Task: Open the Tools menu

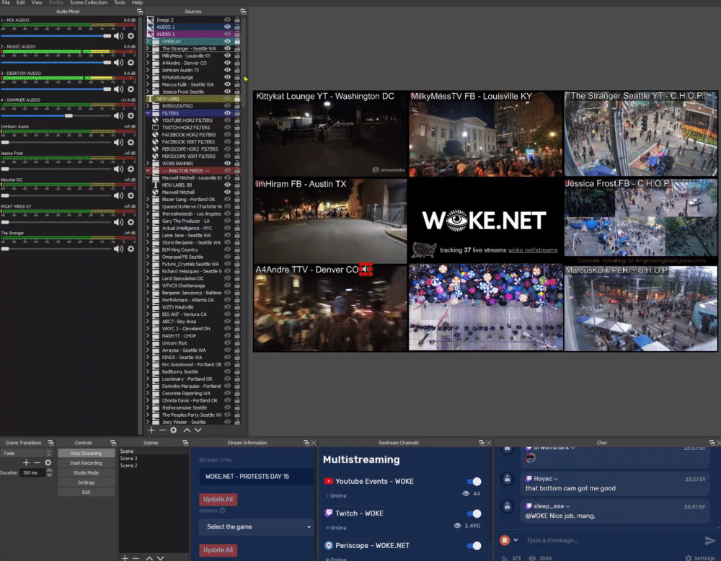Action: [x=120, y=3]
